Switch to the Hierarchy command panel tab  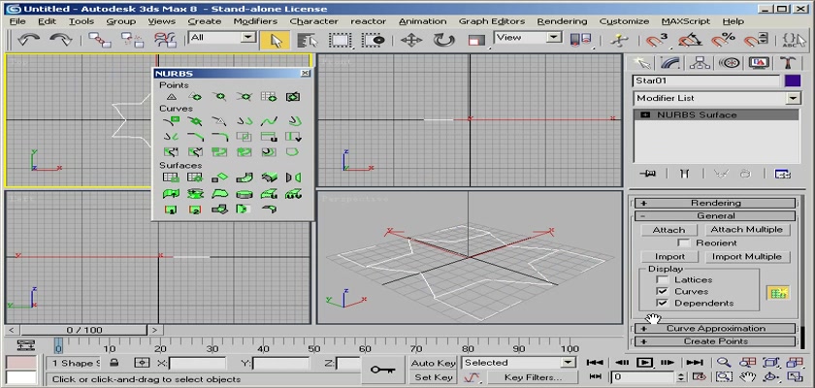click(700, 63)
